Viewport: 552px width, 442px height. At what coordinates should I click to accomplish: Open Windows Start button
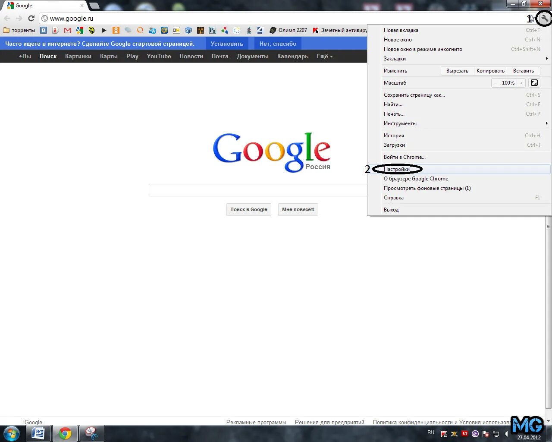tap(12, 433)
